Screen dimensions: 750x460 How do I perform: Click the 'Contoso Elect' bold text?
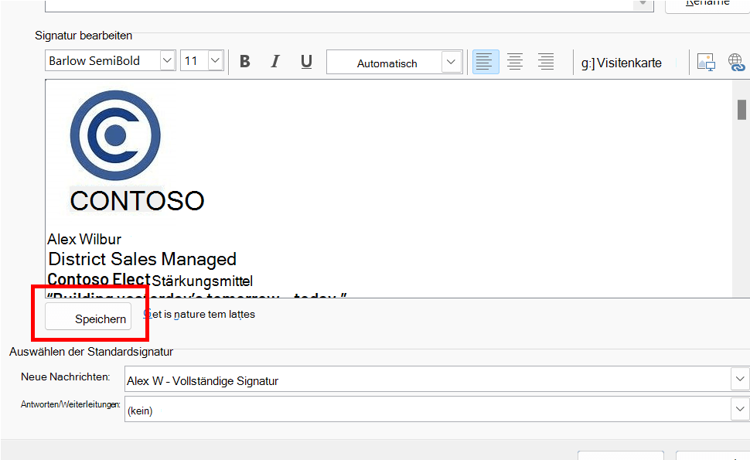99,279
